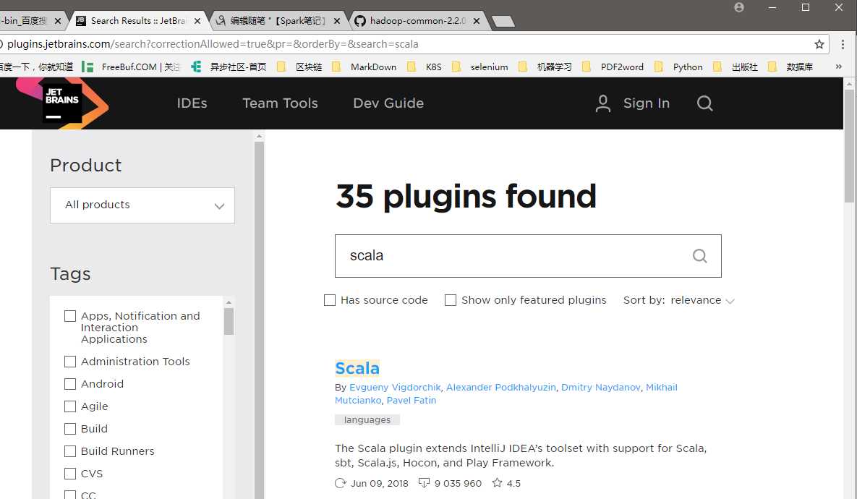Open the selenium bookmark folder

[x=480, y=67]
